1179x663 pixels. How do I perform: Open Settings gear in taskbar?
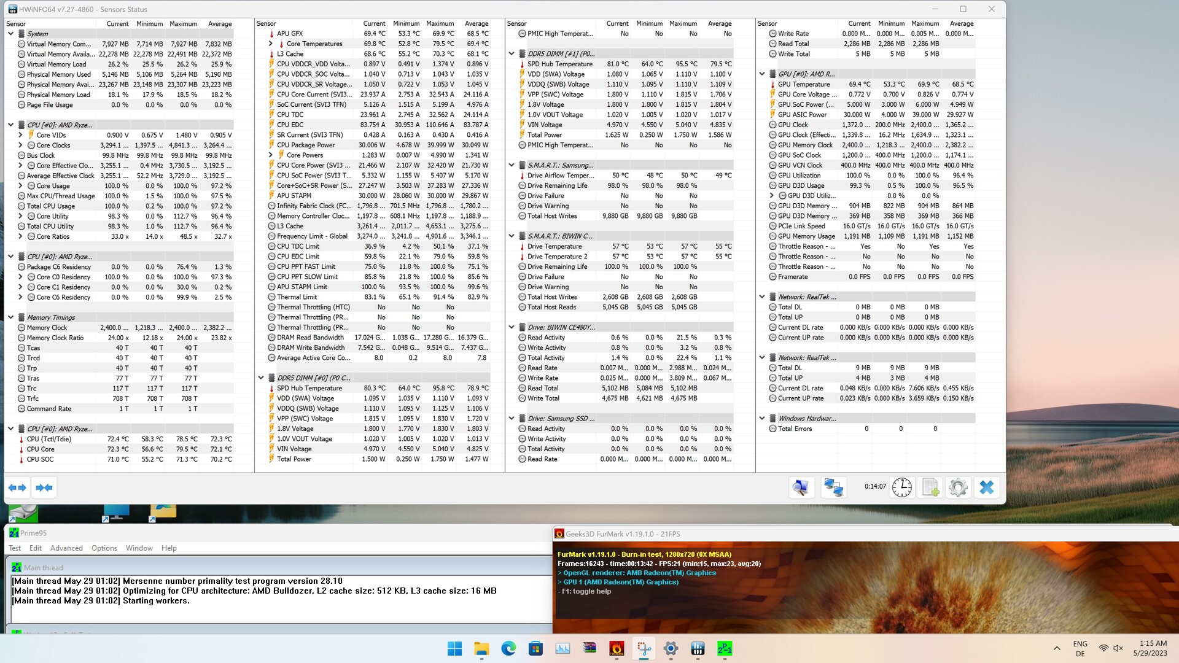(671, 648)
